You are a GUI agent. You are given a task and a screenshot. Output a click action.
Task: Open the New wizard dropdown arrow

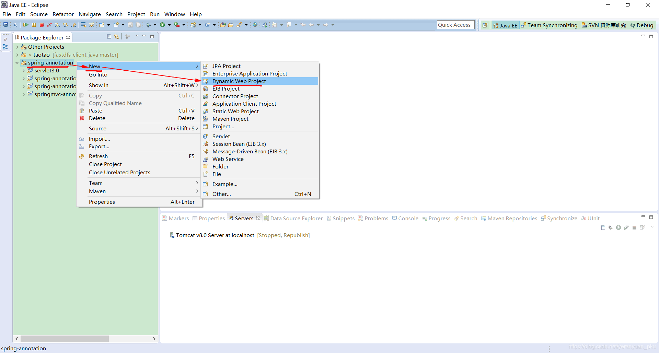(108, 25)
